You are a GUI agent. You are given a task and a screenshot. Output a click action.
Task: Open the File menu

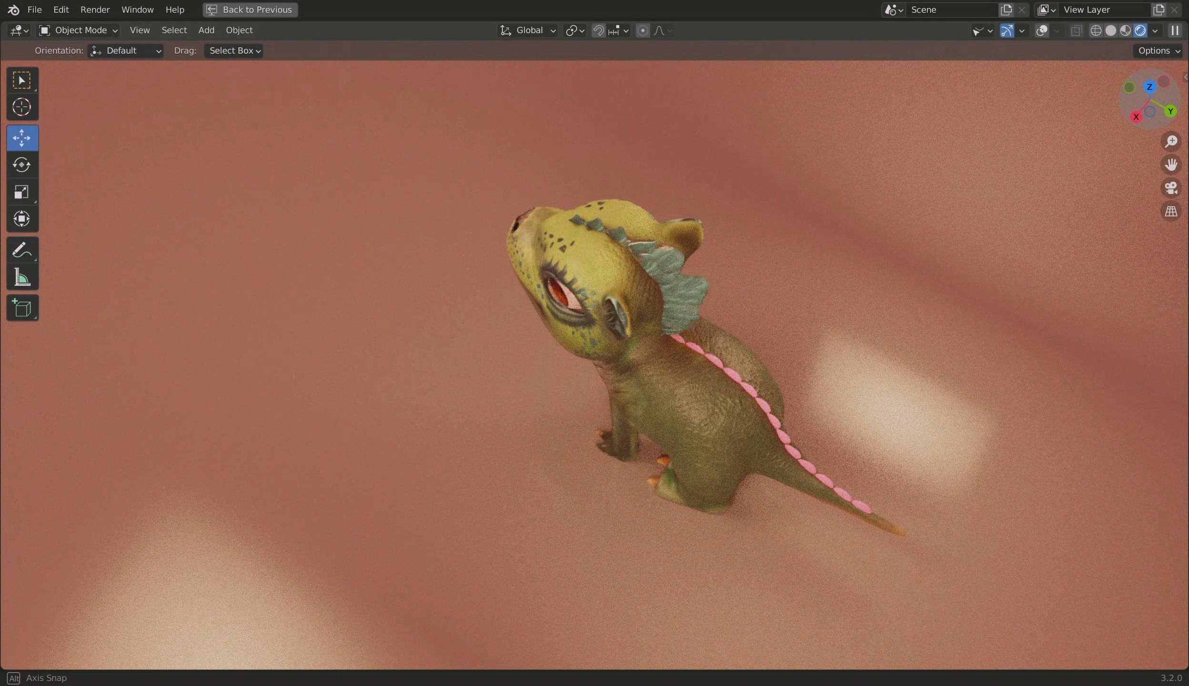tap(34, 10)
